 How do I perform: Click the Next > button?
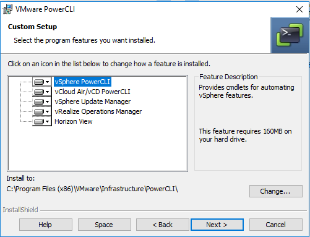(x=217, y=225)
